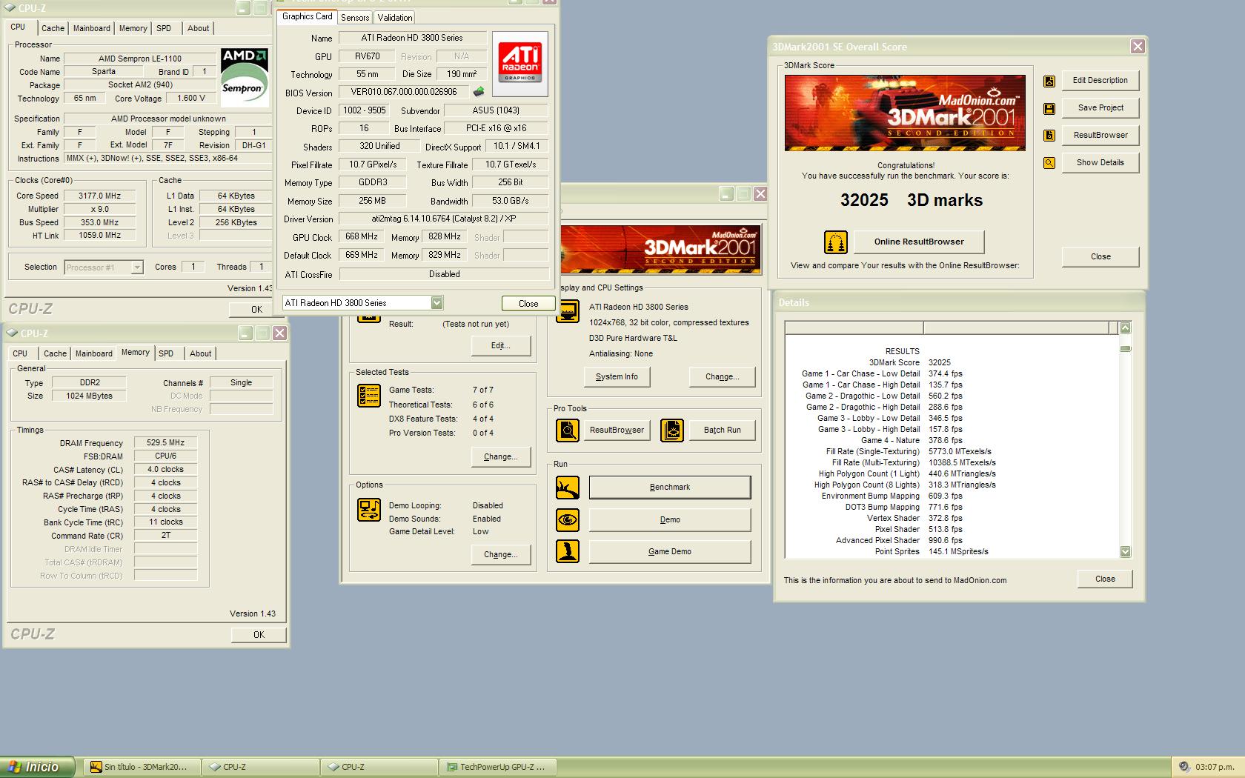Switch to Mainboard tab in upper CPU-Z
Screen dimensions: 1245x778
[x=92, y=28]
